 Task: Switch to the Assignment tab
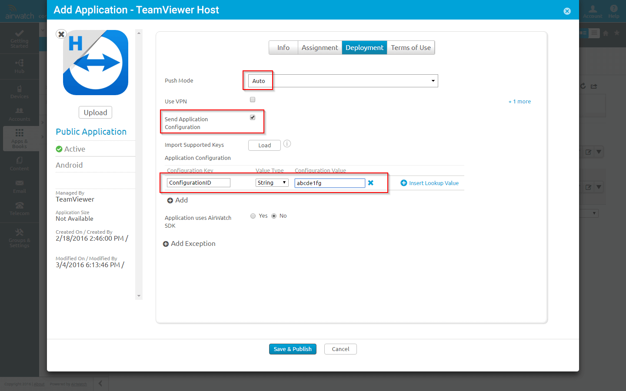(320, 48)
